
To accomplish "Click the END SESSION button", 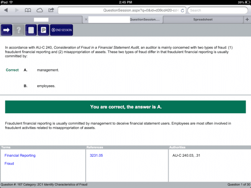I will pos(61,30).
